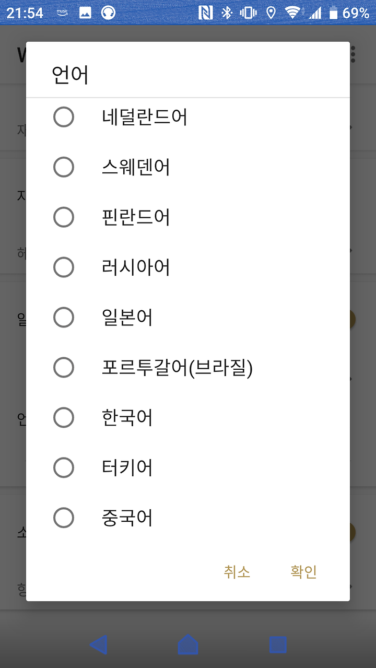Tap the 취소 cancel button

pyautogui.click(x=237, y=572)
